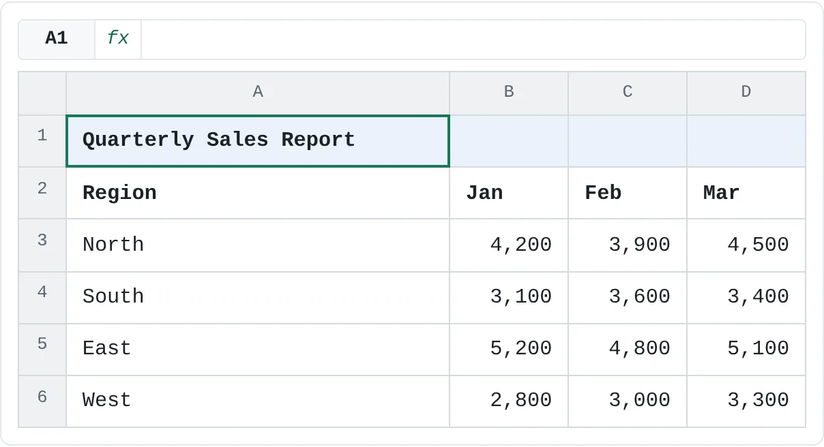Select the Quarterly Sales Report cell
The image size is (824, 447).
(x=258, y=141)
